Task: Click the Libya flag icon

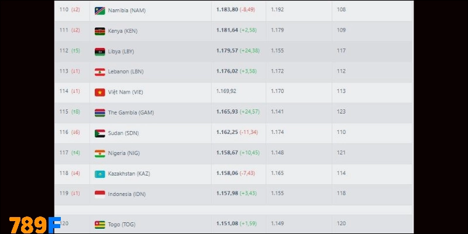Action: (x=100, y=51)
